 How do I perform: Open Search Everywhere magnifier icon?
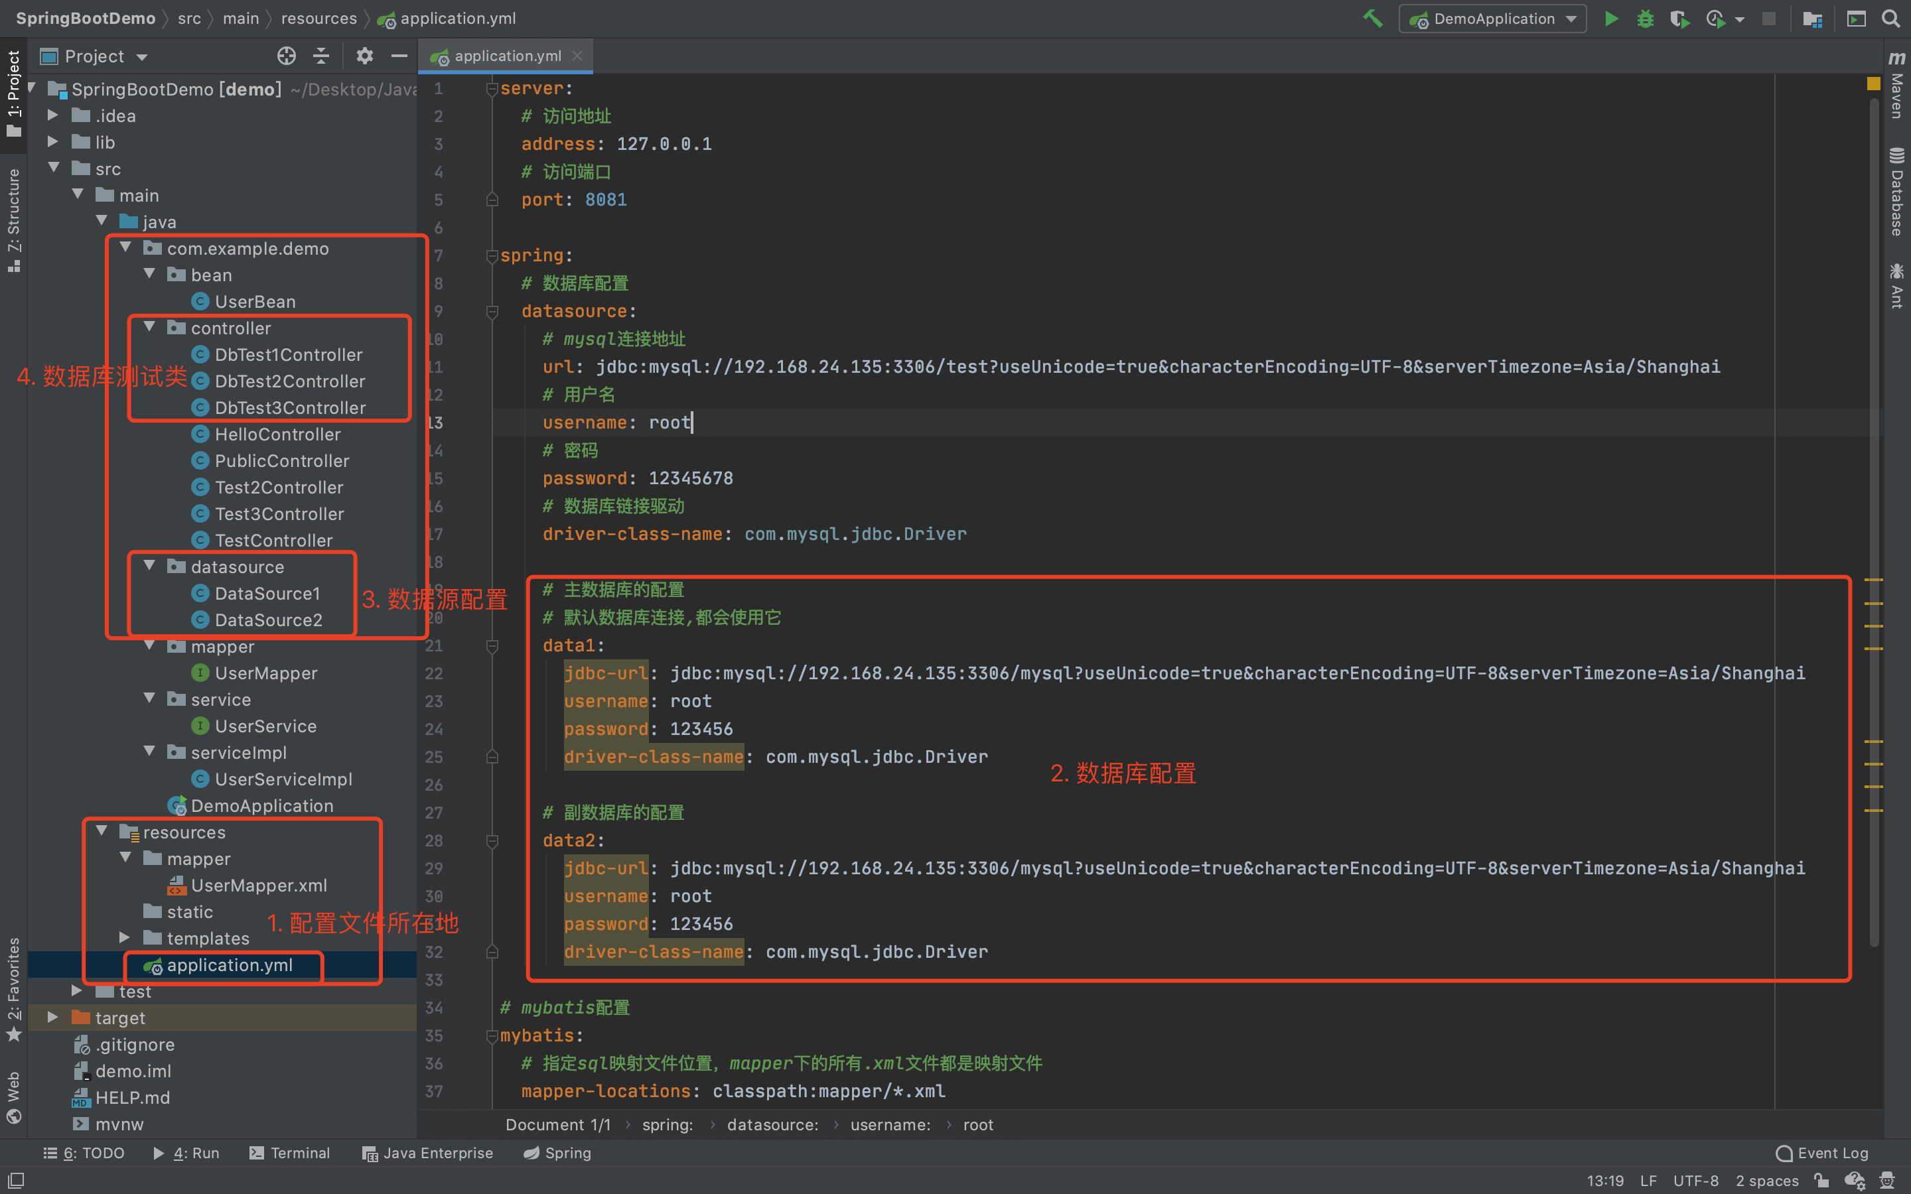click(1890, 18)
